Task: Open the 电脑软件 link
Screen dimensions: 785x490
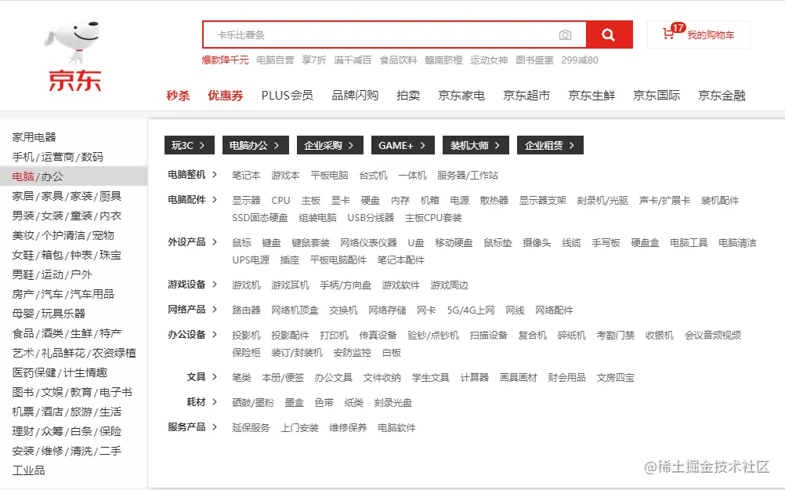Action: (x=396, y=428)
